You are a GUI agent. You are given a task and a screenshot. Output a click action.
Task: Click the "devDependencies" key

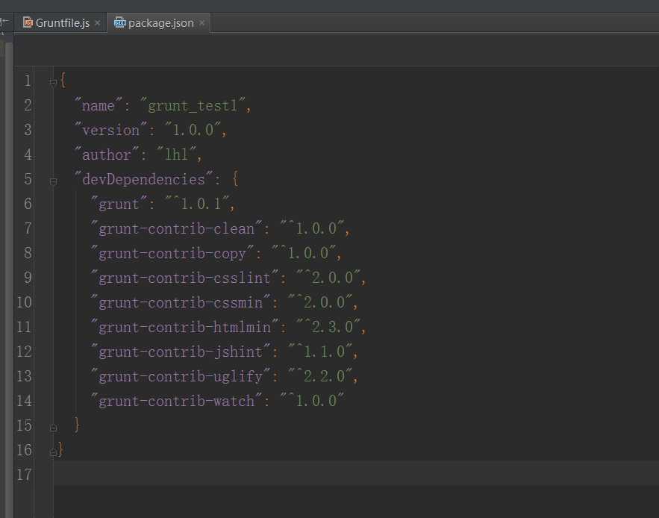(x=143, y=179)
